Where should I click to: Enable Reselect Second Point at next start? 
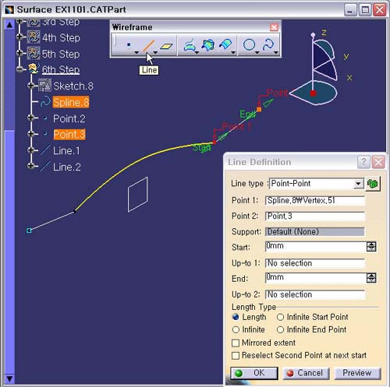point(236,355)
